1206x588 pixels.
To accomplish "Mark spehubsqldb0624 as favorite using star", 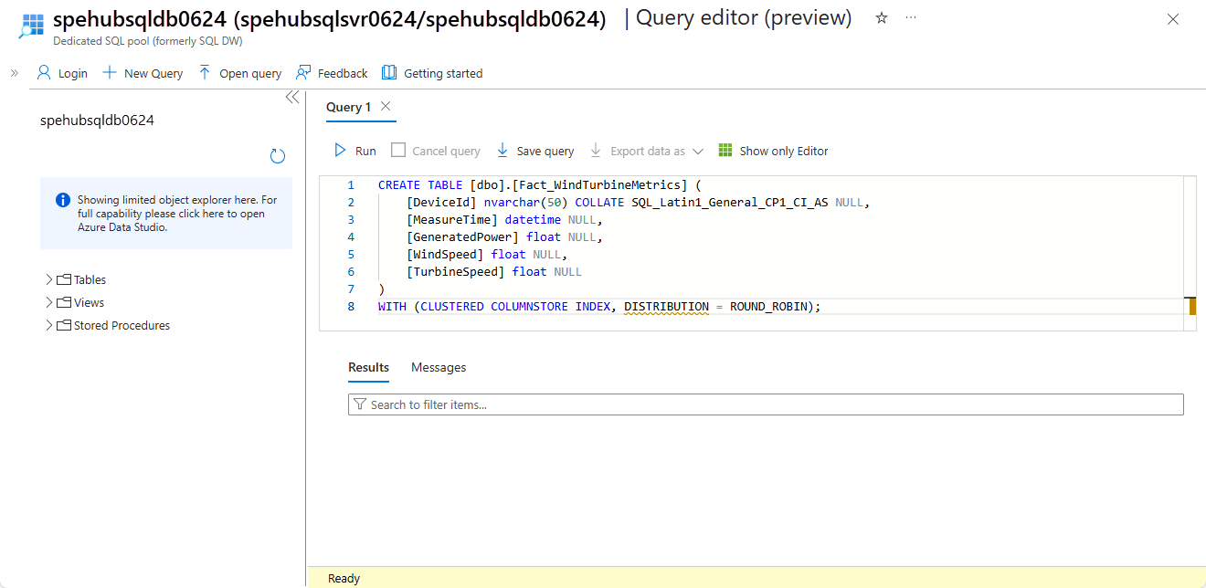I will 880,16.
